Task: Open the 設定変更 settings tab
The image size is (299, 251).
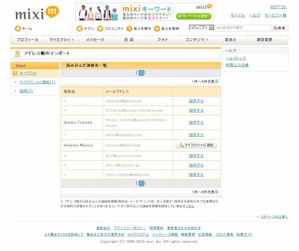Action: pyautogui.click(x=264, y=40)
